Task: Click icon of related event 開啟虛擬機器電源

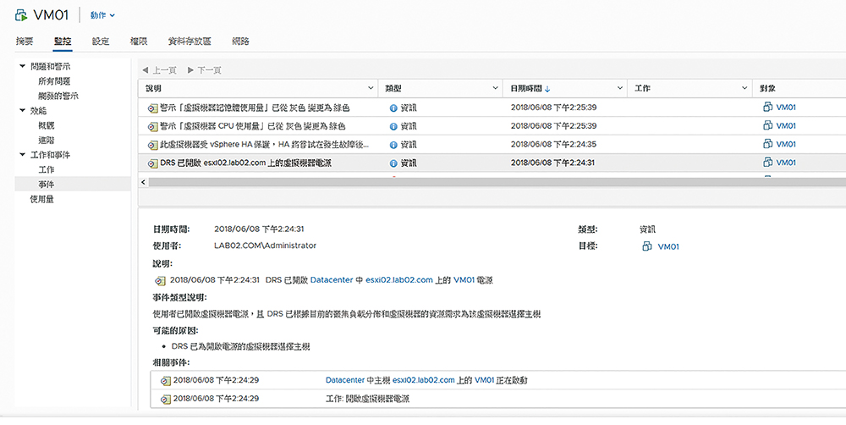Action: click(166, 400)
